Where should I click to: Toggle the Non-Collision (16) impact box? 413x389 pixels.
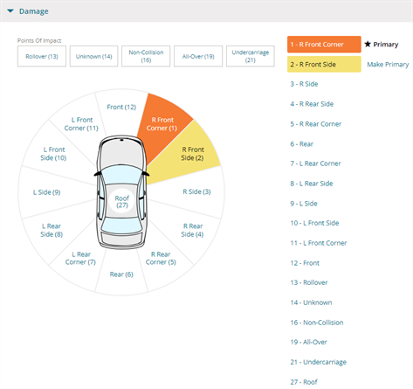[146, 56]
